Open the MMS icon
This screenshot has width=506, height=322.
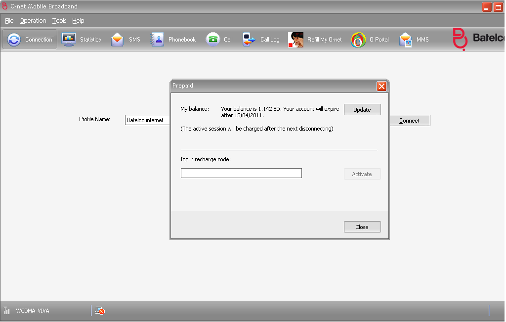click(405, 40)
